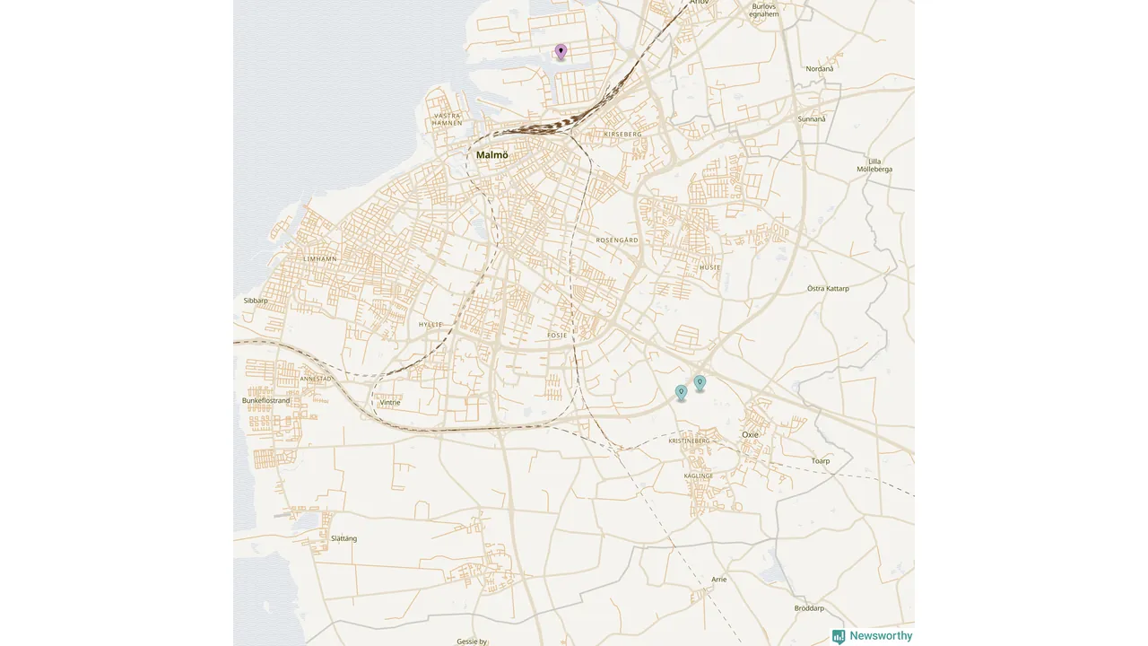Image resolution: width=1148 pixels, height=646 pixels.
Task: Click the Hyllie label
Action: 430,324
